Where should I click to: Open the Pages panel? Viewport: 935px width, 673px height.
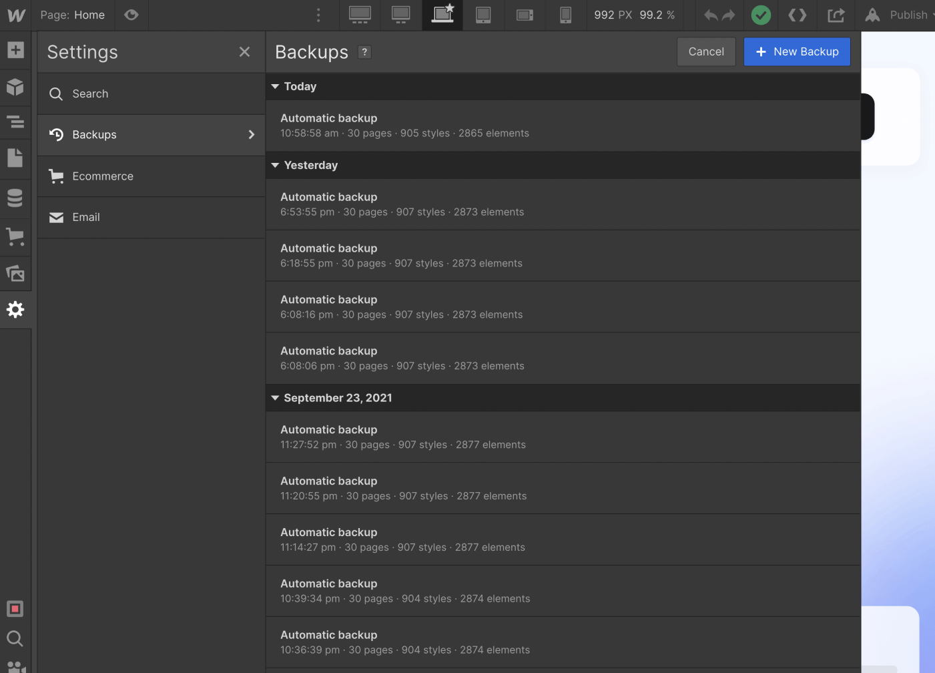[15, 158]
